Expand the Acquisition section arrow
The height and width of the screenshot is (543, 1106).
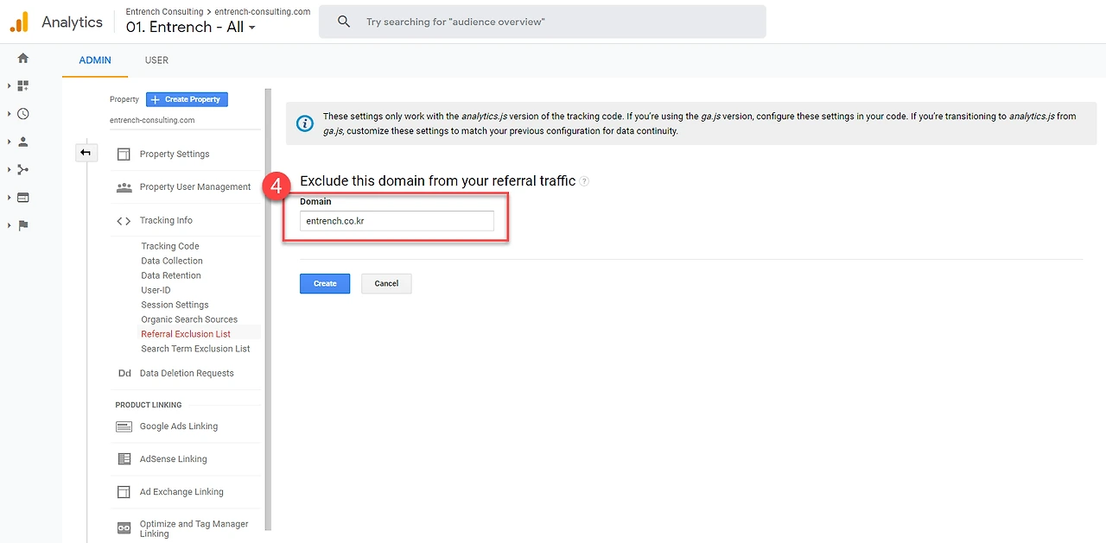9,170
